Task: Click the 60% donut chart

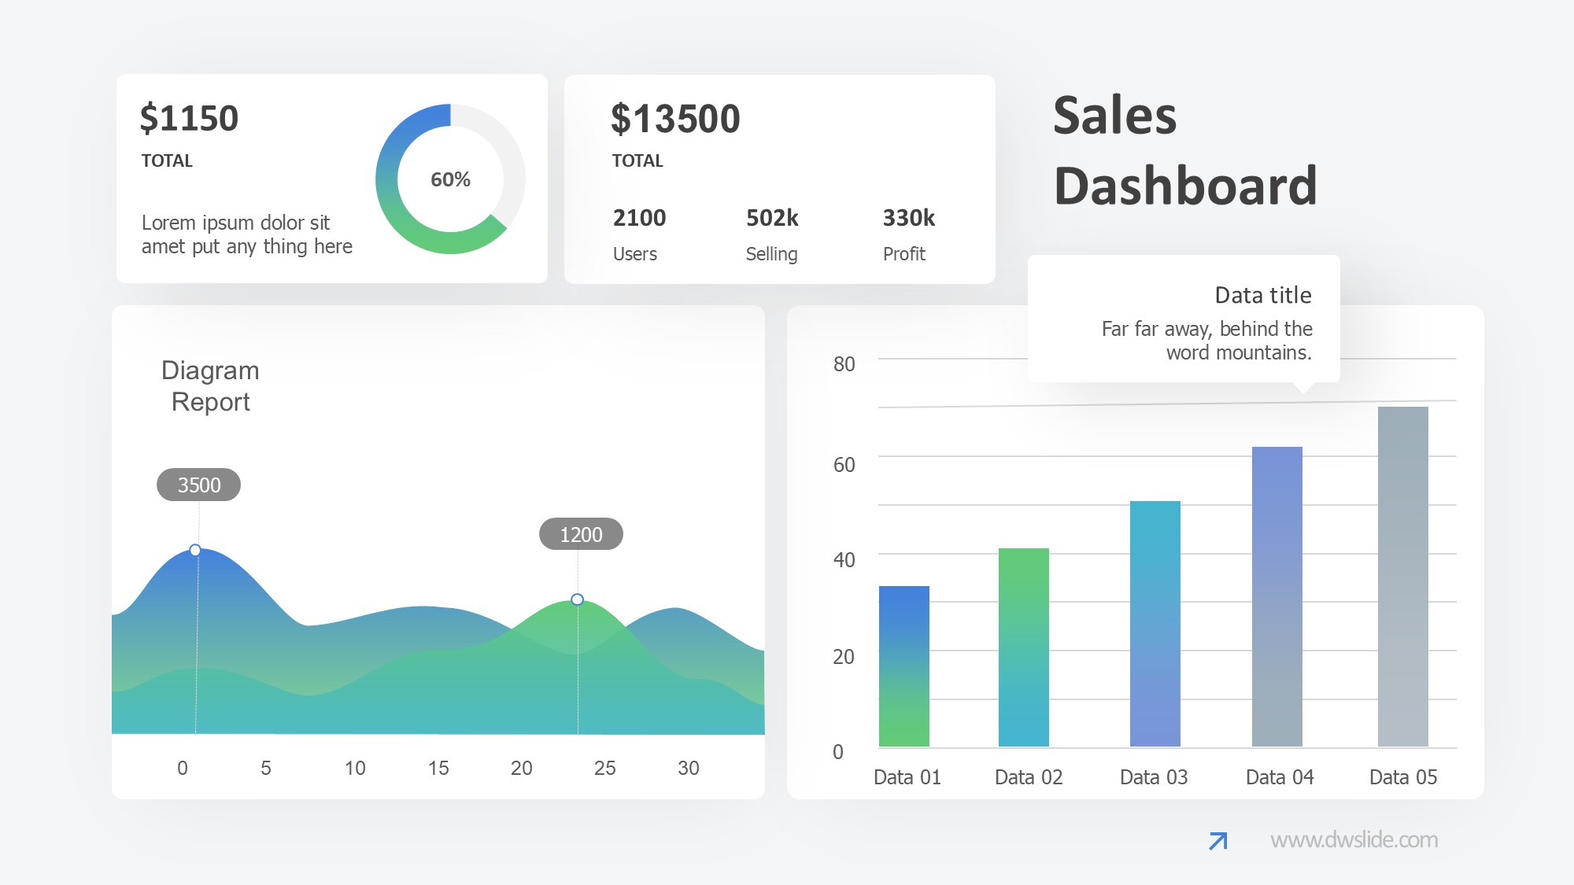Action: click(450, 179)
